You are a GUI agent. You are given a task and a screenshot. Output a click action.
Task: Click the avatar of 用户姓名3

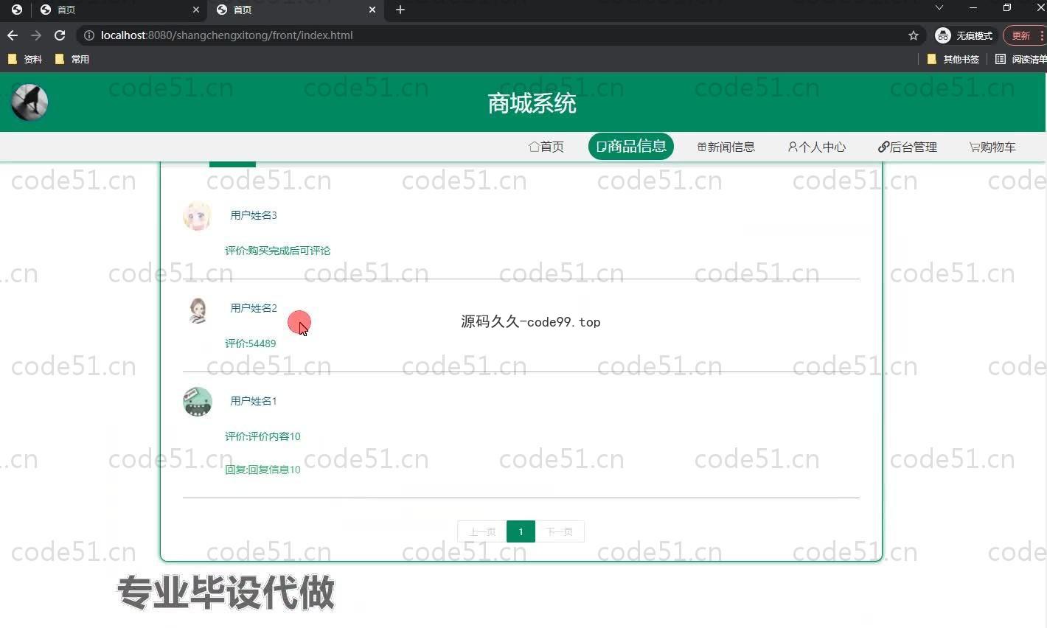tap(198, 215)
